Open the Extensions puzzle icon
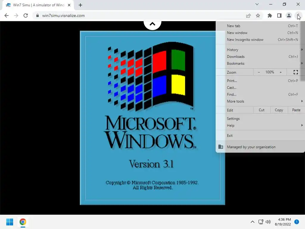305x229 pixels. click(x=270, y=16)
